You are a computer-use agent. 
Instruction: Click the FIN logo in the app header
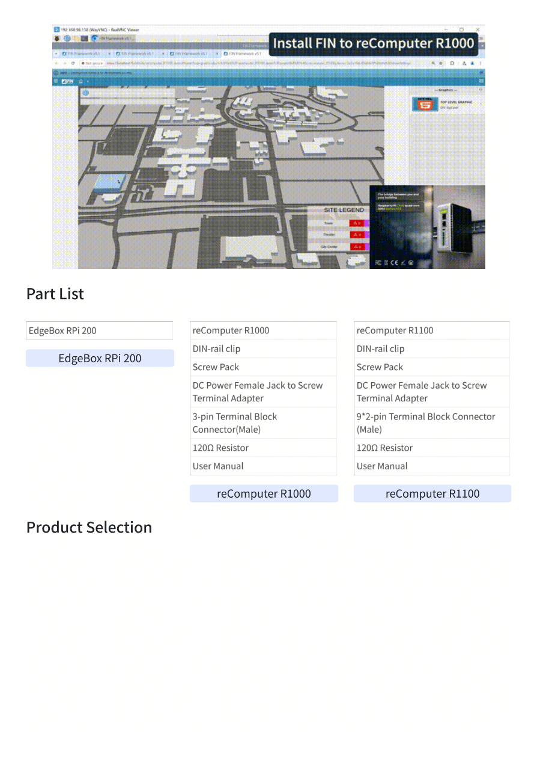point(67,81)
